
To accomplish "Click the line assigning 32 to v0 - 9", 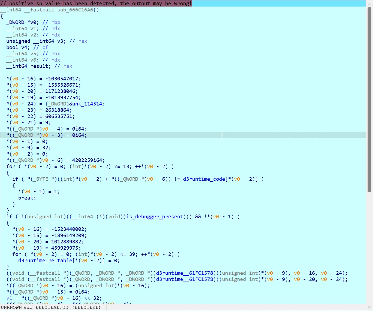I will point(29,148).
